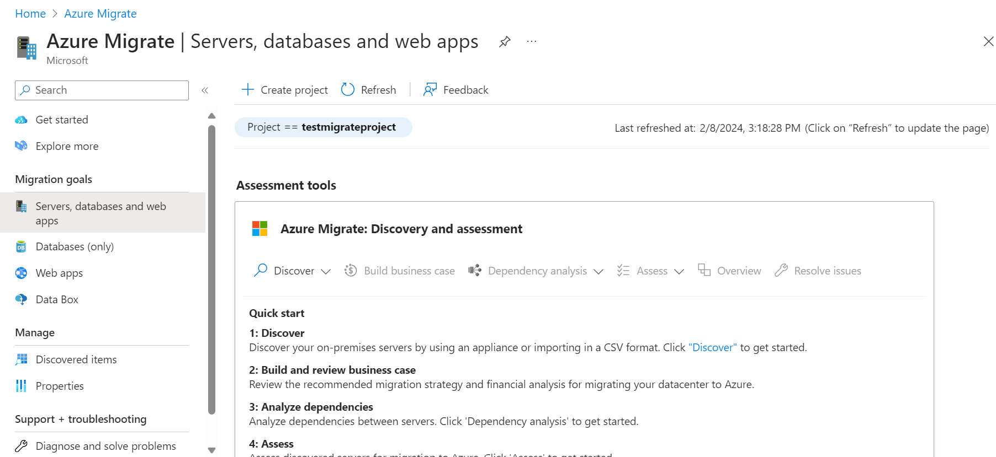Click the Feedback person icon
The width and height of the screenshot is (996, 457).
pos(430,90)
